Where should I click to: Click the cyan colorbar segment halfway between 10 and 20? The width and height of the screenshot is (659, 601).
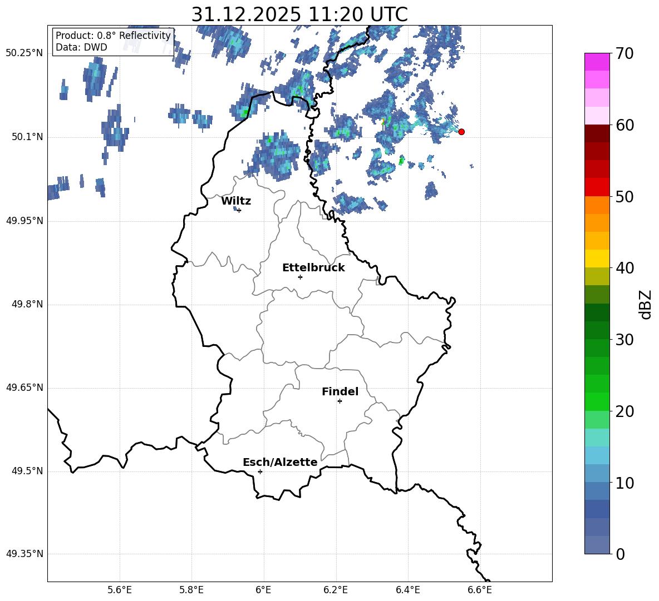pyautogui.click(x=597, y=455)
